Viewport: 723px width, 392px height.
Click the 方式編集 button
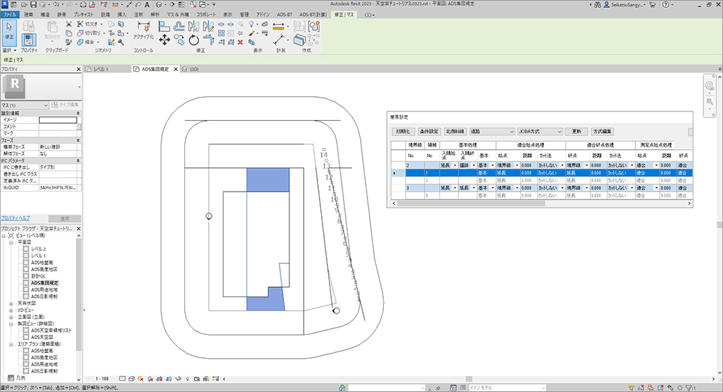[602, 132]
